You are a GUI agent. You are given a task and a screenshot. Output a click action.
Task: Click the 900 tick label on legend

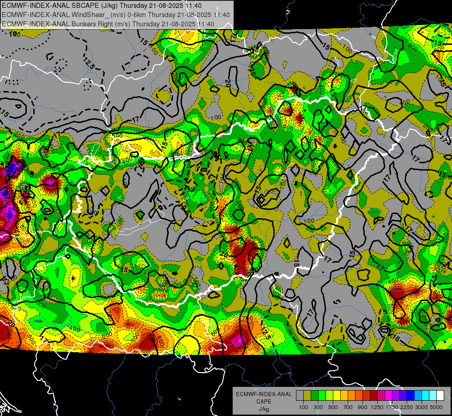pyautogui.click(x=362, y=407)
